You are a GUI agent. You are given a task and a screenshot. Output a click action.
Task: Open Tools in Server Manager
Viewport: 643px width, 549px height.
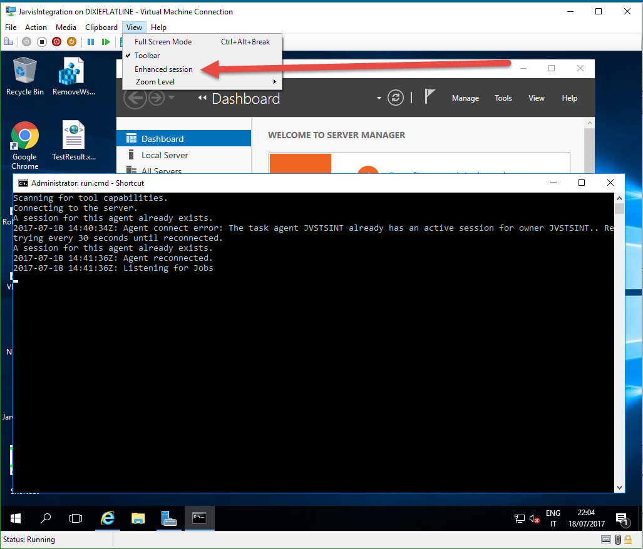pyautogui.click(x=503, y=98)
